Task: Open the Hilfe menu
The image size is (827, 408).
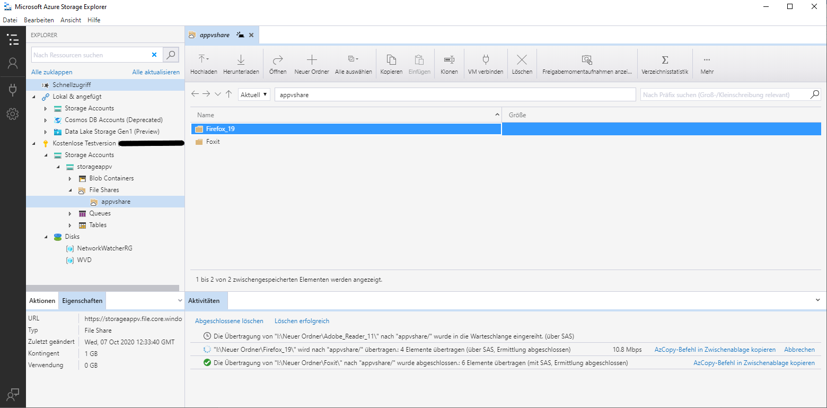Action: 94,20
